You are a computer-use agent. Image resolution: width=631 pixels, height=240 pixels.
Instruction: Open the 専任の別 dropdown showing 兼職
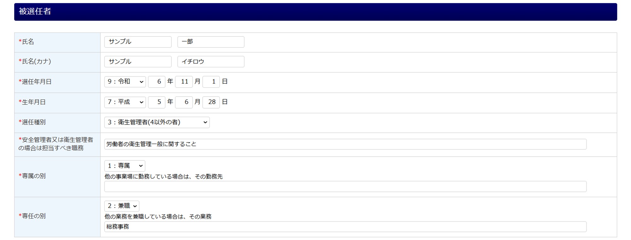pos(122,206)
